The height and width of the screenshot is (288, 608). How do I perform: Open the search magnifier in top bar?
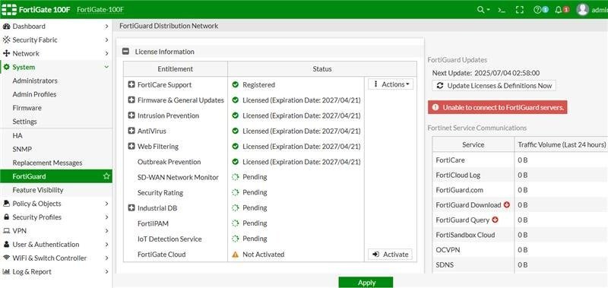pyautogui.click(x=480, y=10)
